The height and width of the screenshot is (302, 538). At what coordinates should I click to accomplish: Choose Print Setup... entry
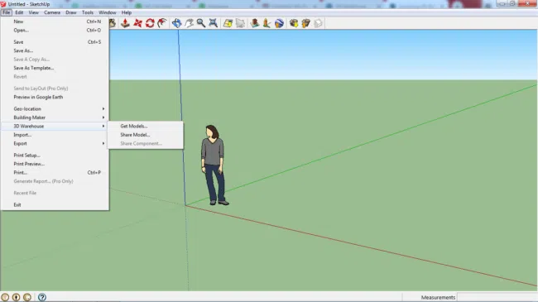55,155
